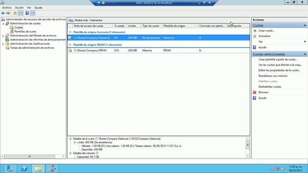This screenshot has height=173, width=308.
Task: Collapse the Cuotas seleccionadas actions section
Action: pos(305,54)
